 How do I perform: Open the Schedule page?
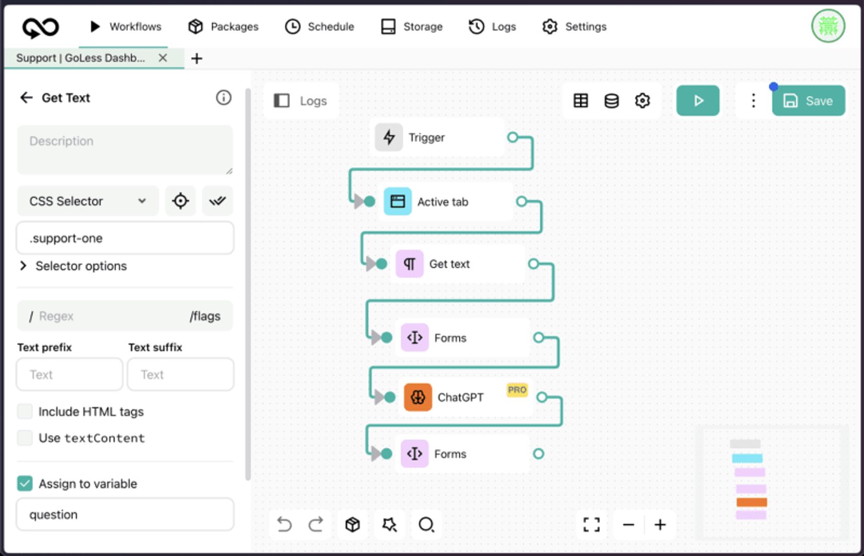(x=320, y=26)
